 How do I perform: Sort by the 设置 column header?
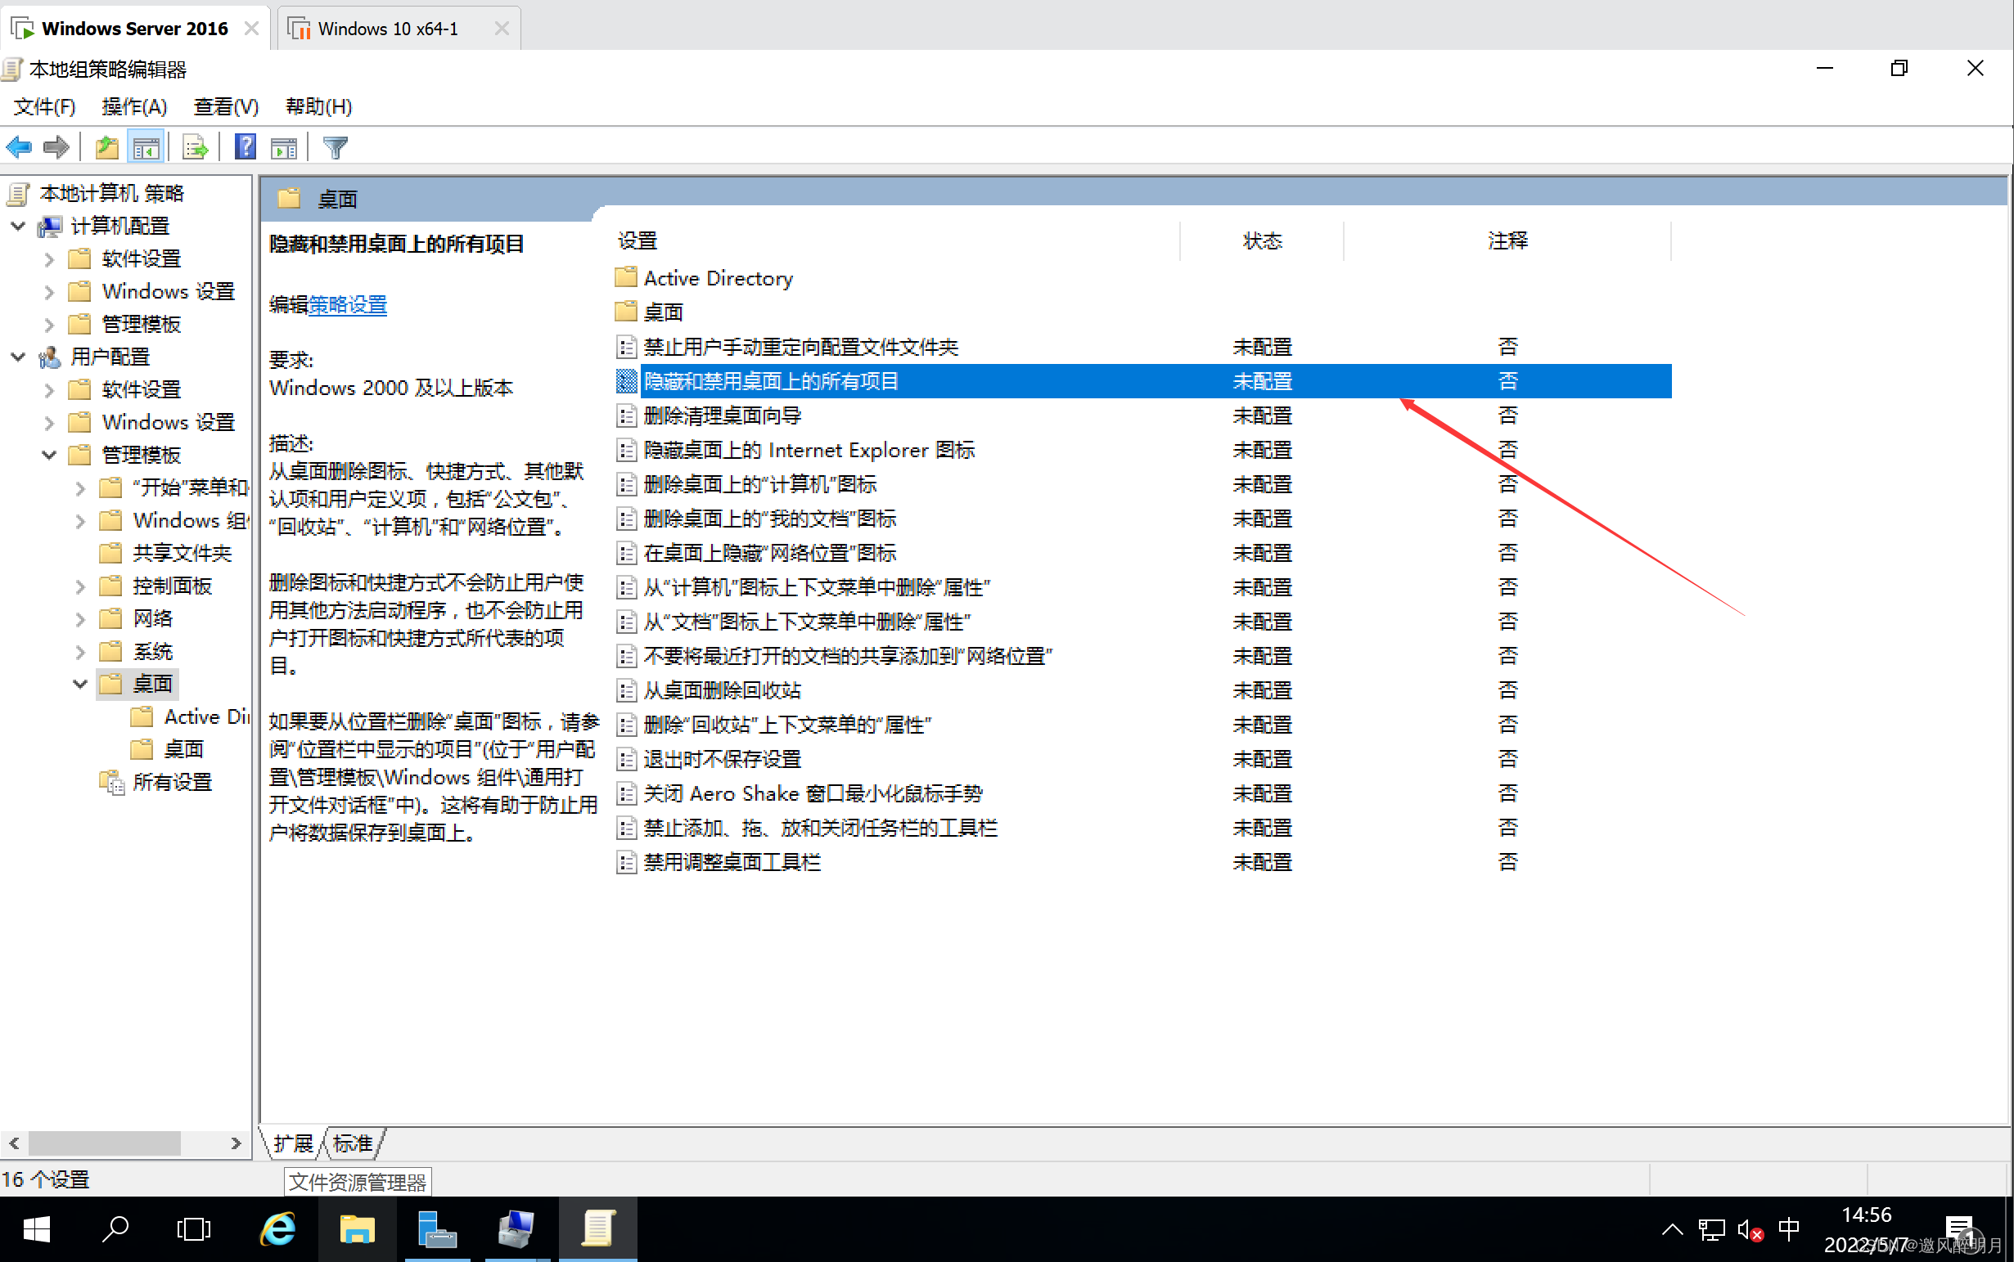[x=894, y=240]
